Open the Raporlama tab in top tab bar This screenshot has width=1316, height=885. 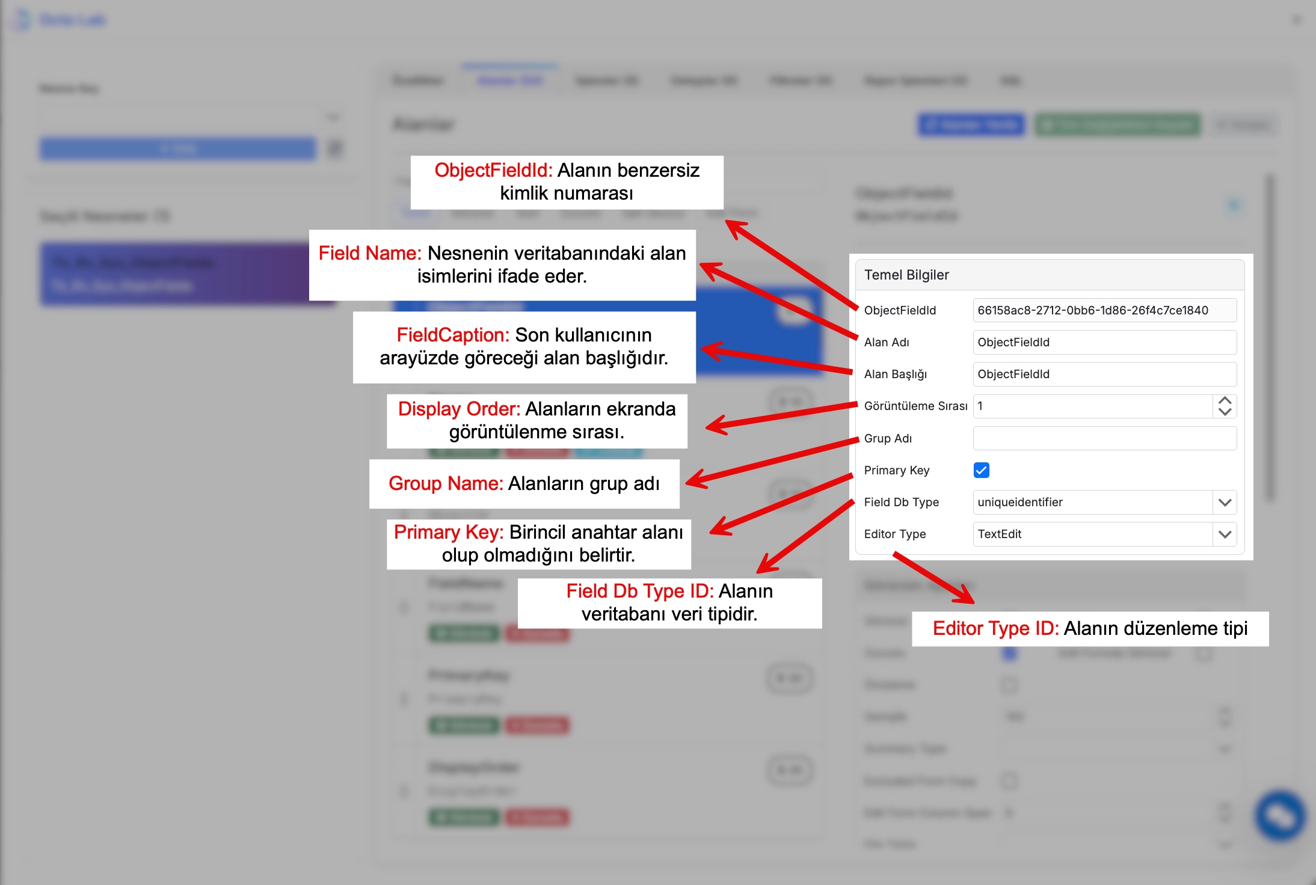[915, 81]
